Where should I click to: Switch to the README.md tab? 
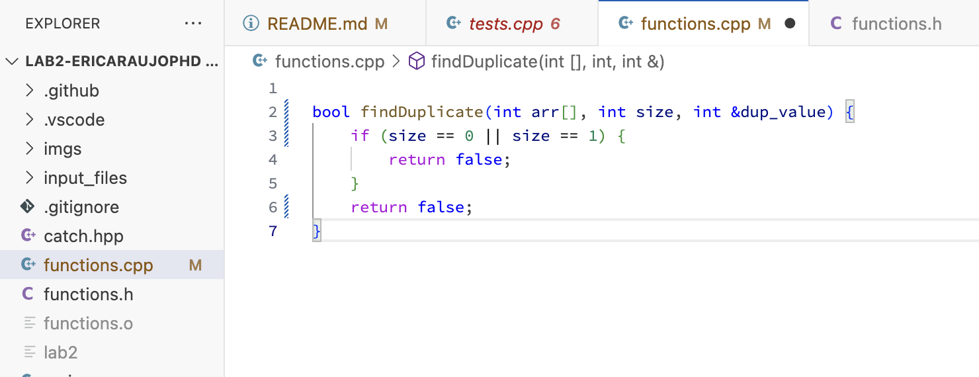click(x=317, y=24)
